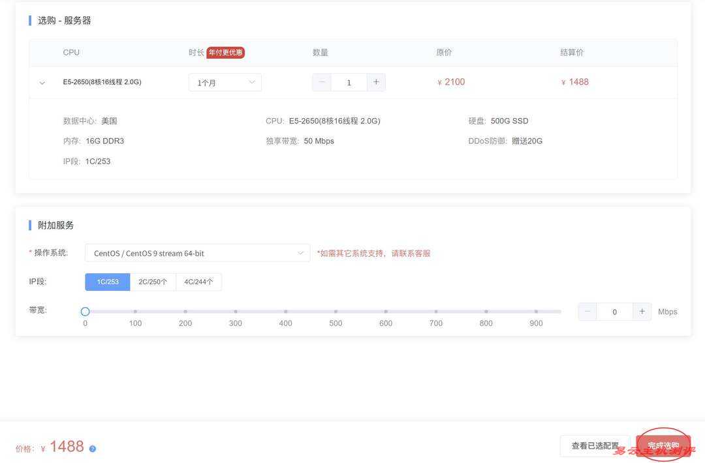The image size is (705, 463).
Task: Switch to the 2C/250个 IP segment option
Action: pos(153,282)
